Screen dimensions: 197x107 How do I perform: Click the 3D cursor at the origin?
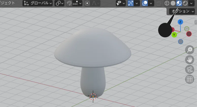tap(93, 97)
